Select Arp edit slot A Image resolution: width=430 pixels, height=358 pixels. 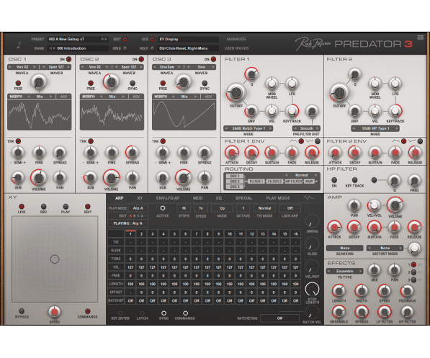click(131, 216)
